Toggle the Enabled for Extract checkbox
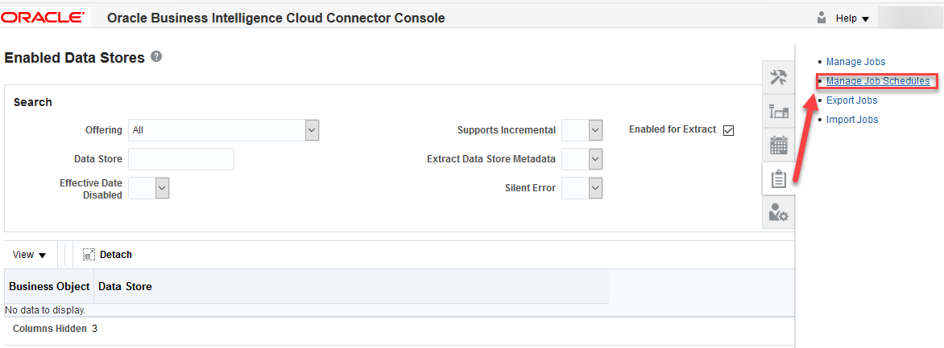The width and height of the screenshot is (944, 348). pyautogui.click(x=729, y=130)
